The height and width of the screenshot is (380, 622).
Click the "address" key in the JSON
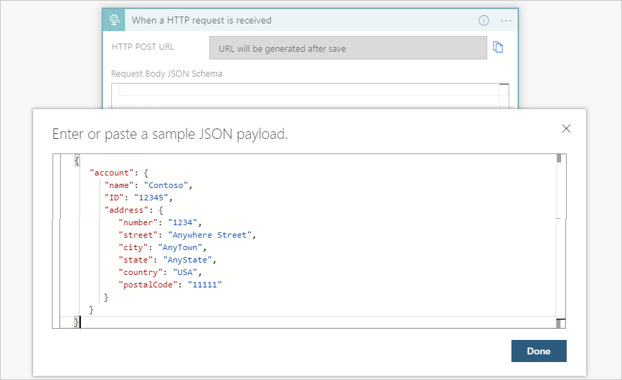(124, 210)
